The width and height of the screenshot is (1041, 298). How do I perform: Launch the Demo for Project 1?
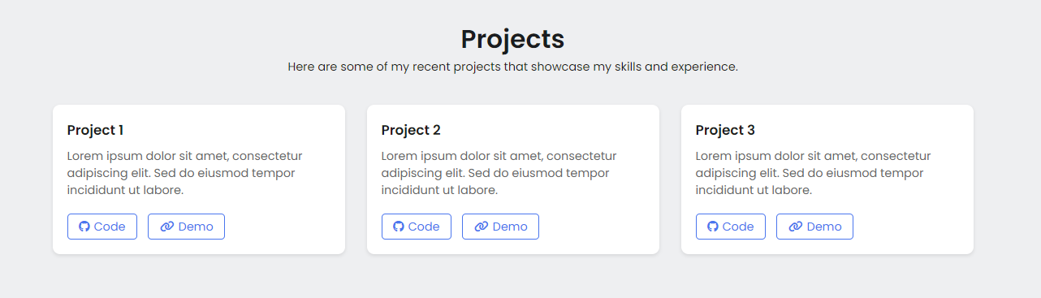point(186,227)
